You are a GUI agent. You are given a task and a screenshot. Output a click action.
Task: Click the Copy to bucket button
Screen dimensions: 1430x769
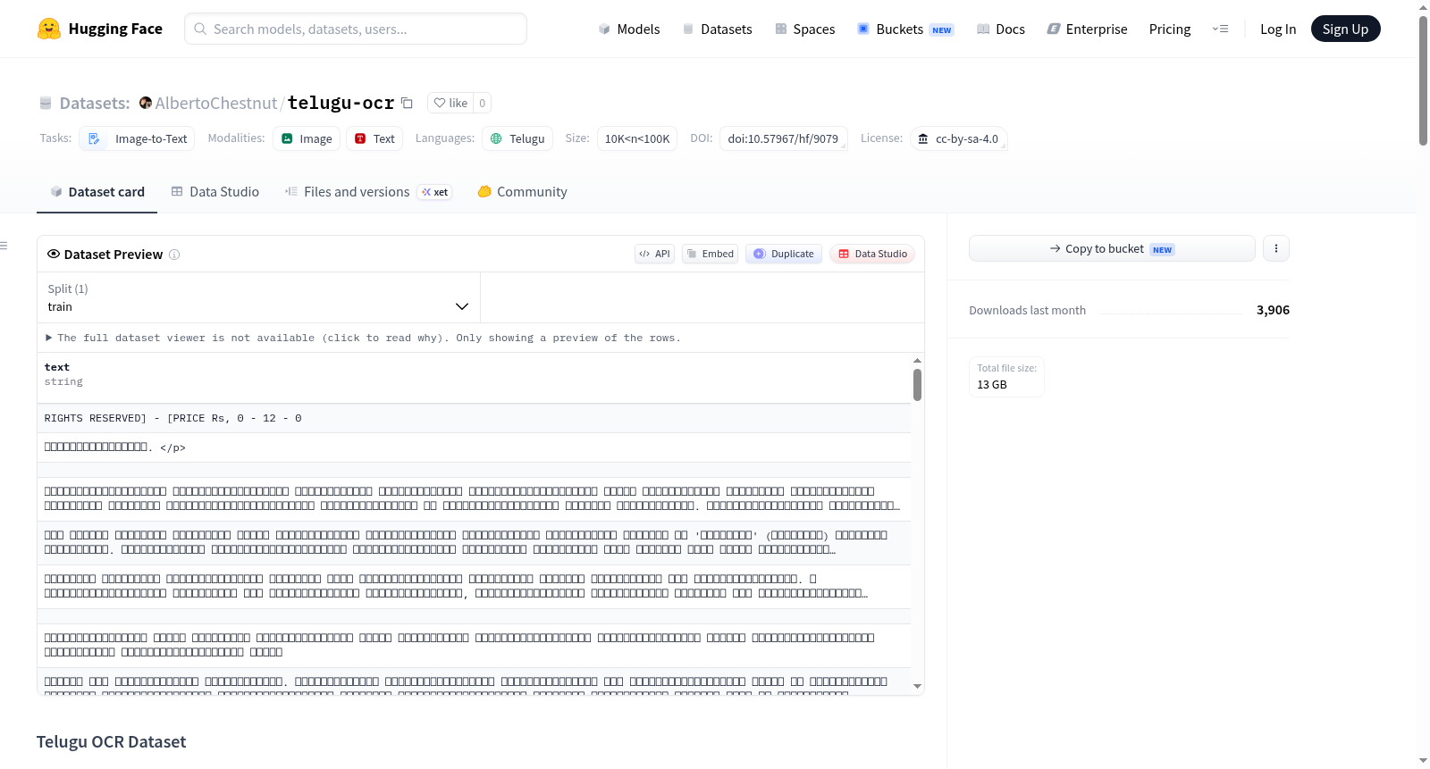click(1112, 248)
